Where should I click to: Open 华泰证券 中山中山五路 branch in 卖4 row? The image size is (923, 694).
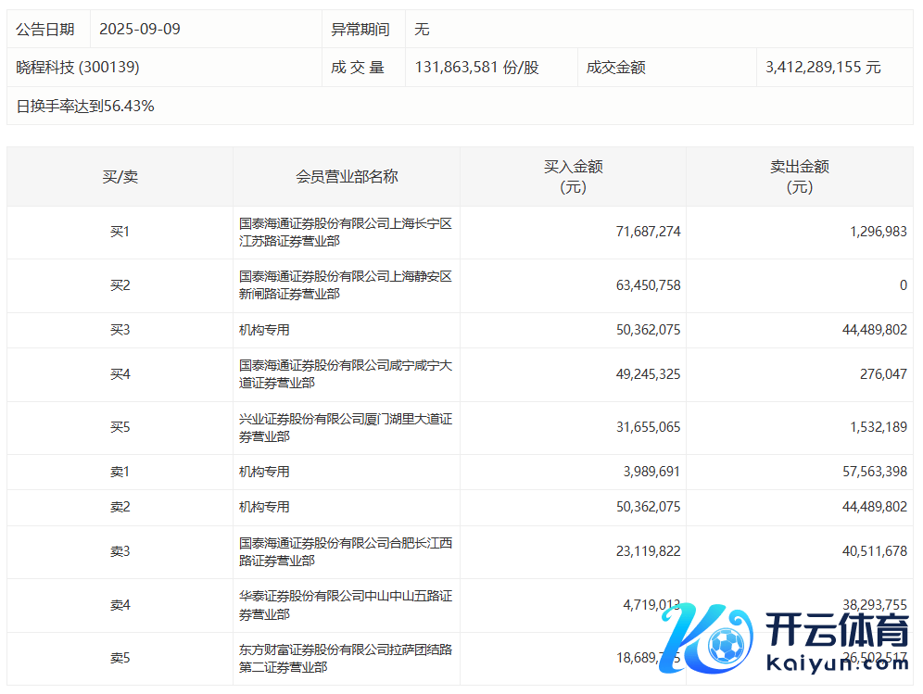tap(345, 606)
